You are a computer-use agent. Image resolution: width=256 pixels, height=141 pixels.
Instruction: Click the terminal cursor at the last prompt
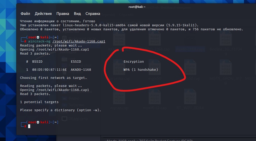click(x=29, y=126)
